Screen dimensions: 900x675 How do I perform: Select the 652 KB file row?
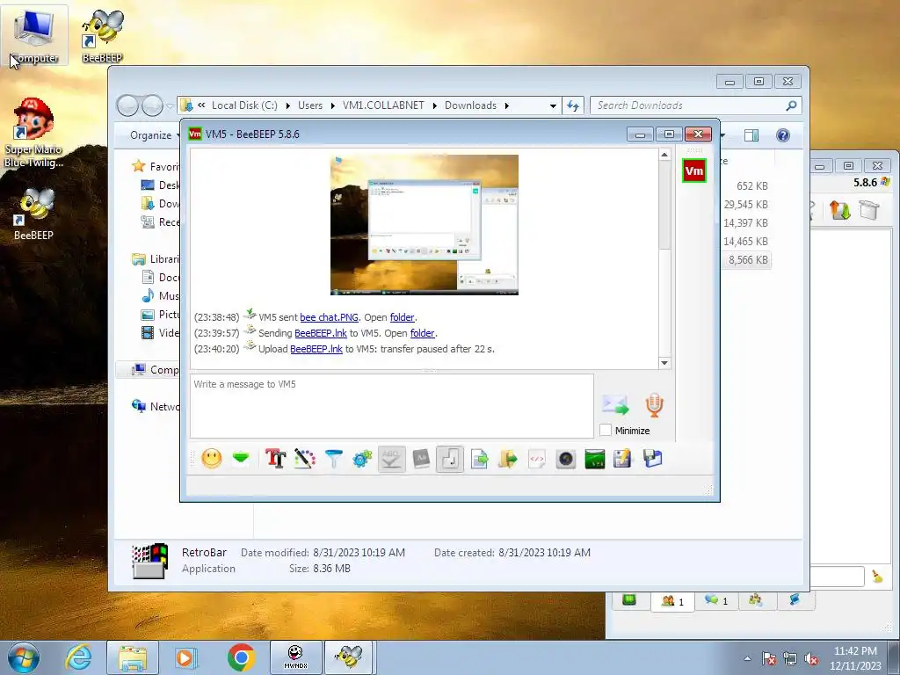click(752, 186)
